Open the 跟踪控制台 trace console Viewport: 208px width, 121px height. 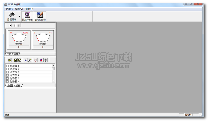[27, 16]
